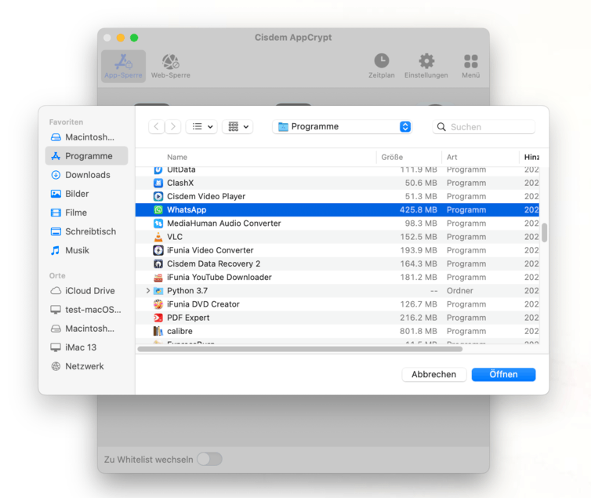
Task: Toggle Zu Whitelist wechseln switch
Action: (209, 459)
